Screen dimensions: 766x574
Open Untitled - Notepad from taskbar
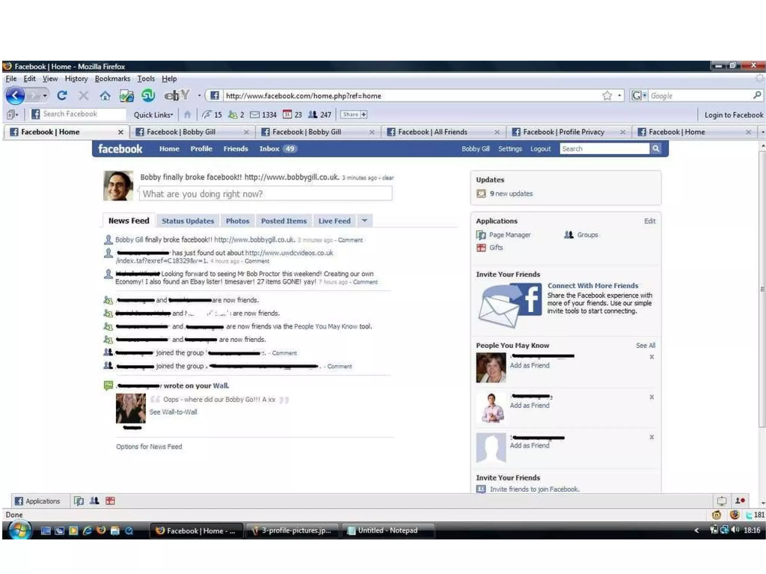click(387, 530)
